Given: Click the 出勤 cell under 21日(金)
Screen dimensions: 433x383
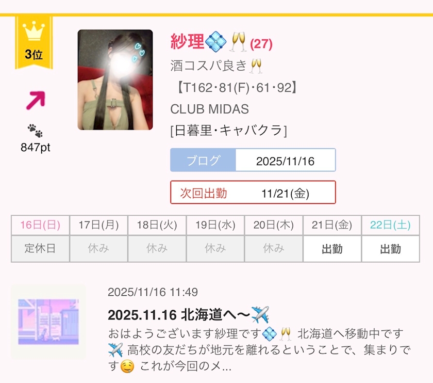Looking at the screenshot, I should pos(332,249).
